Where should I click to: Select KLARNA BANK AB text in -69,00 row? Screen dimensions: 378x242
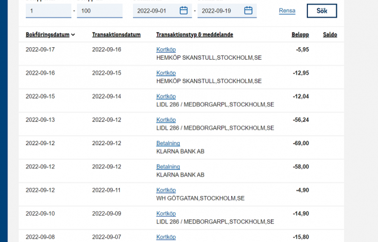click(180, 151)
